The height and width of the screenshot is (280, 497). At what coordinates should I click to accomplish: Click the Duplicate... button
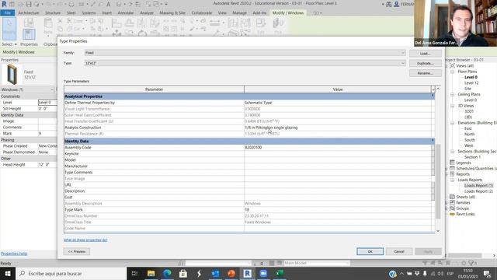click(x=425, y=64)
